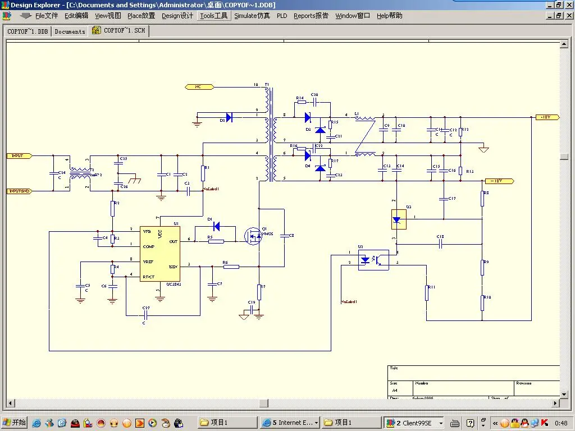575x431 pixels.
Task: Switch to the Documents tab
Action: [x=70, y=31]
